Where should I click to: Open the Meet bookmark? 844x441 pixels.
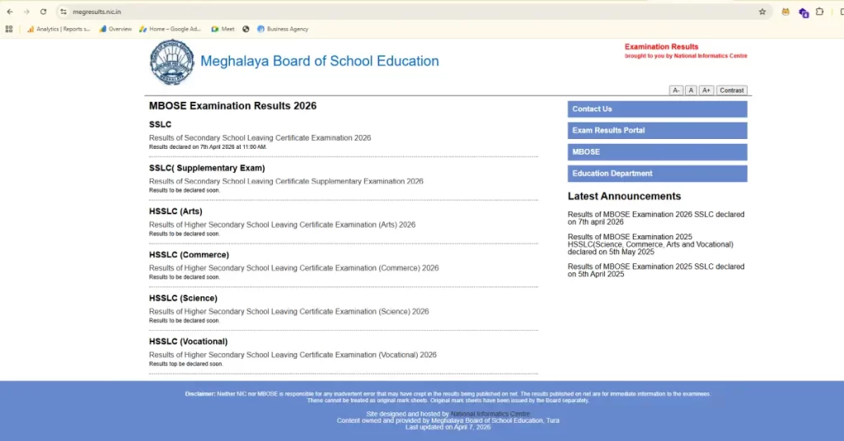(223, 29)
